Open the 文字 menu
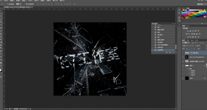Viewport: 207px width, 110px height. pos(30,1)
